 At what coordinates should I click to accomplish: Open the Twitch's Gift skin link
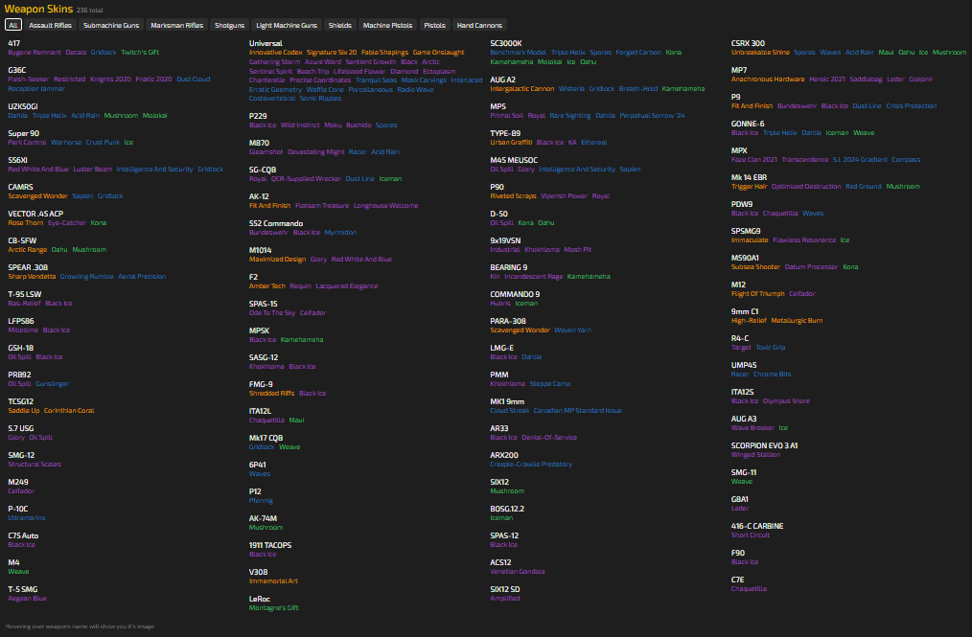tap(140, 52)
